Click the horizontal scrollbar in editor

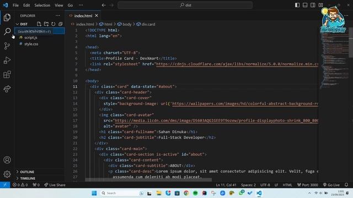pyautogui.click(x=148, y=180)
